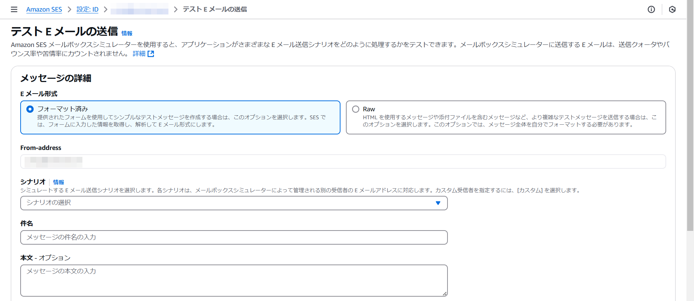The width and height of the screenshot is (694, 301).
Task: Open the hamburger navigation menu
Action: (14, 9)
